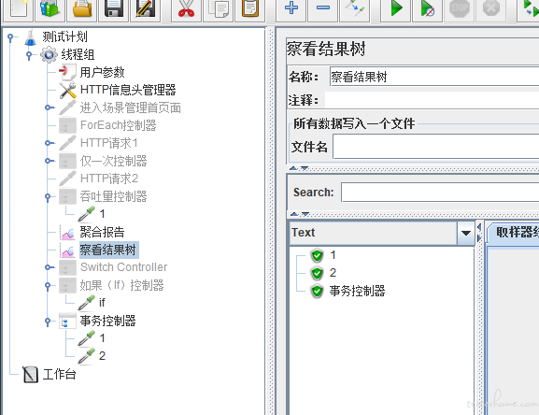
Task: Select the 事务控制器 result entry
Action: point(357,291)
